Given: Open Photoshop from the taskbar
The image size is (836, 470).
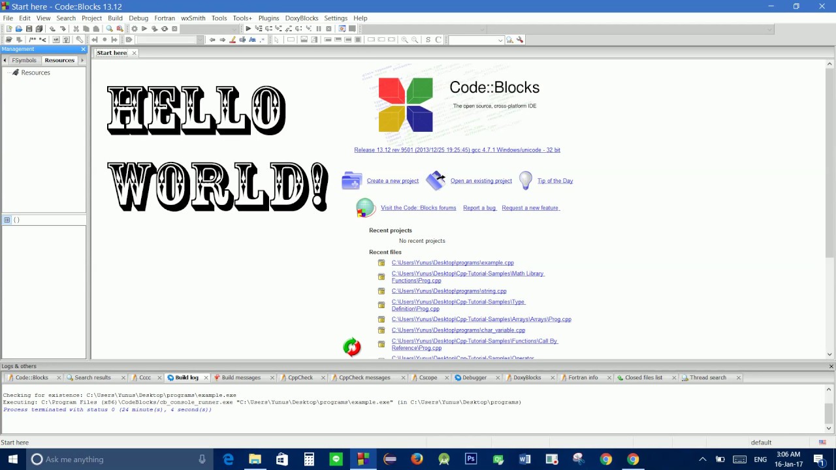Looking at the screenshot, I should (x=471, y=459).
